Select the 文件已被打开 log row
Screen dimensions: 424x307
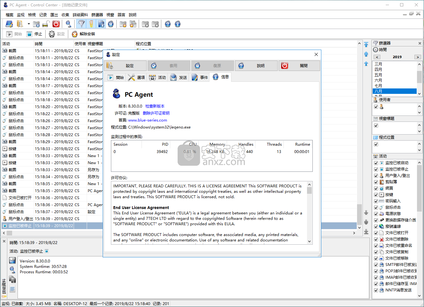179,198
